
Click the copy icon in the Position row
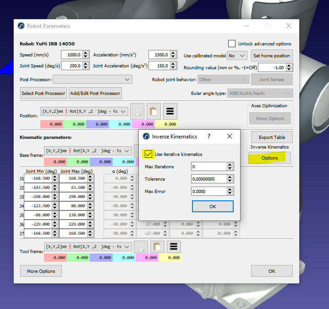pyautogui.click(x=137, y=111)
